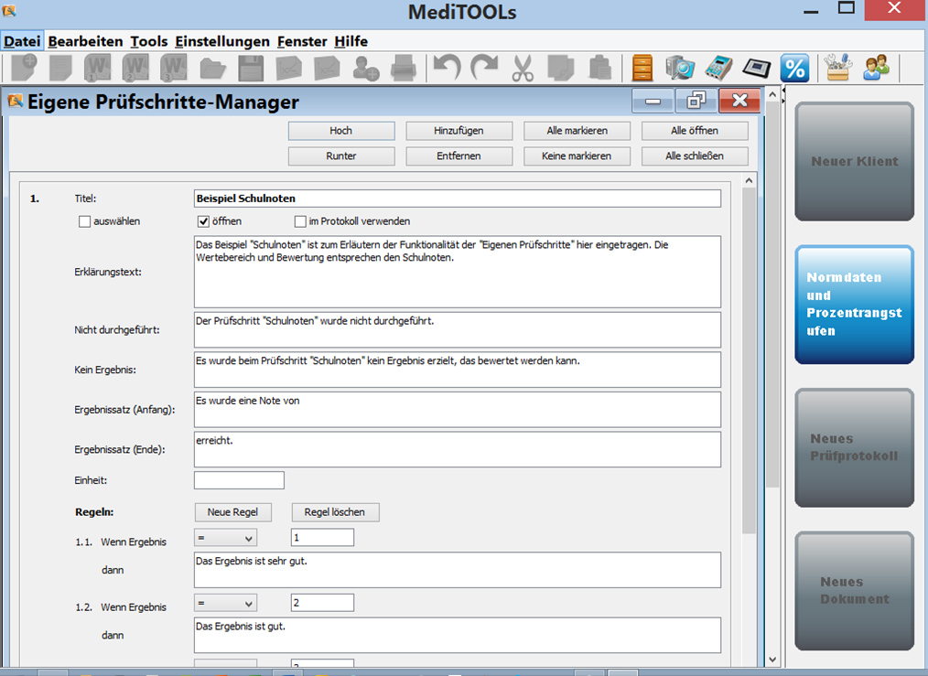Add a rule with Neue Regel
This screenshot has width=928, height=676.
(x=232, y=512)
